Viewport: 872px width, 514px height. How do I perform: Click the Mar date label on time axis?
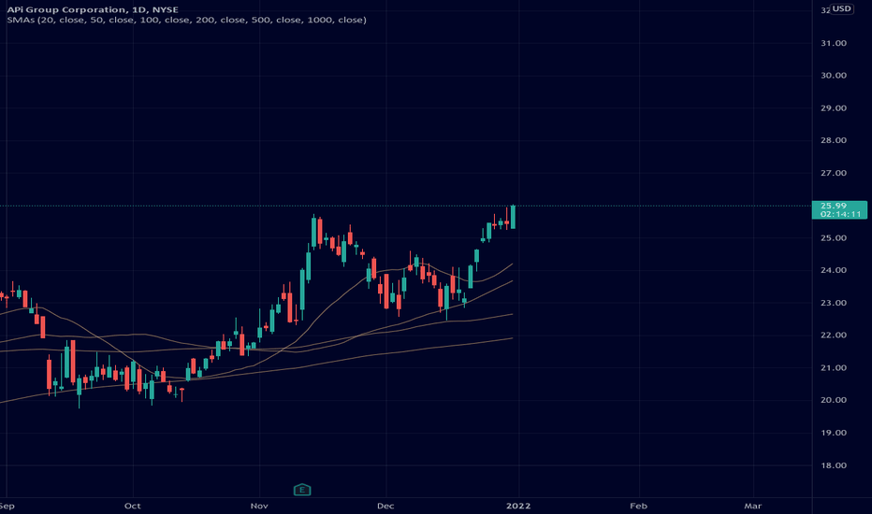tap(752, 507)
